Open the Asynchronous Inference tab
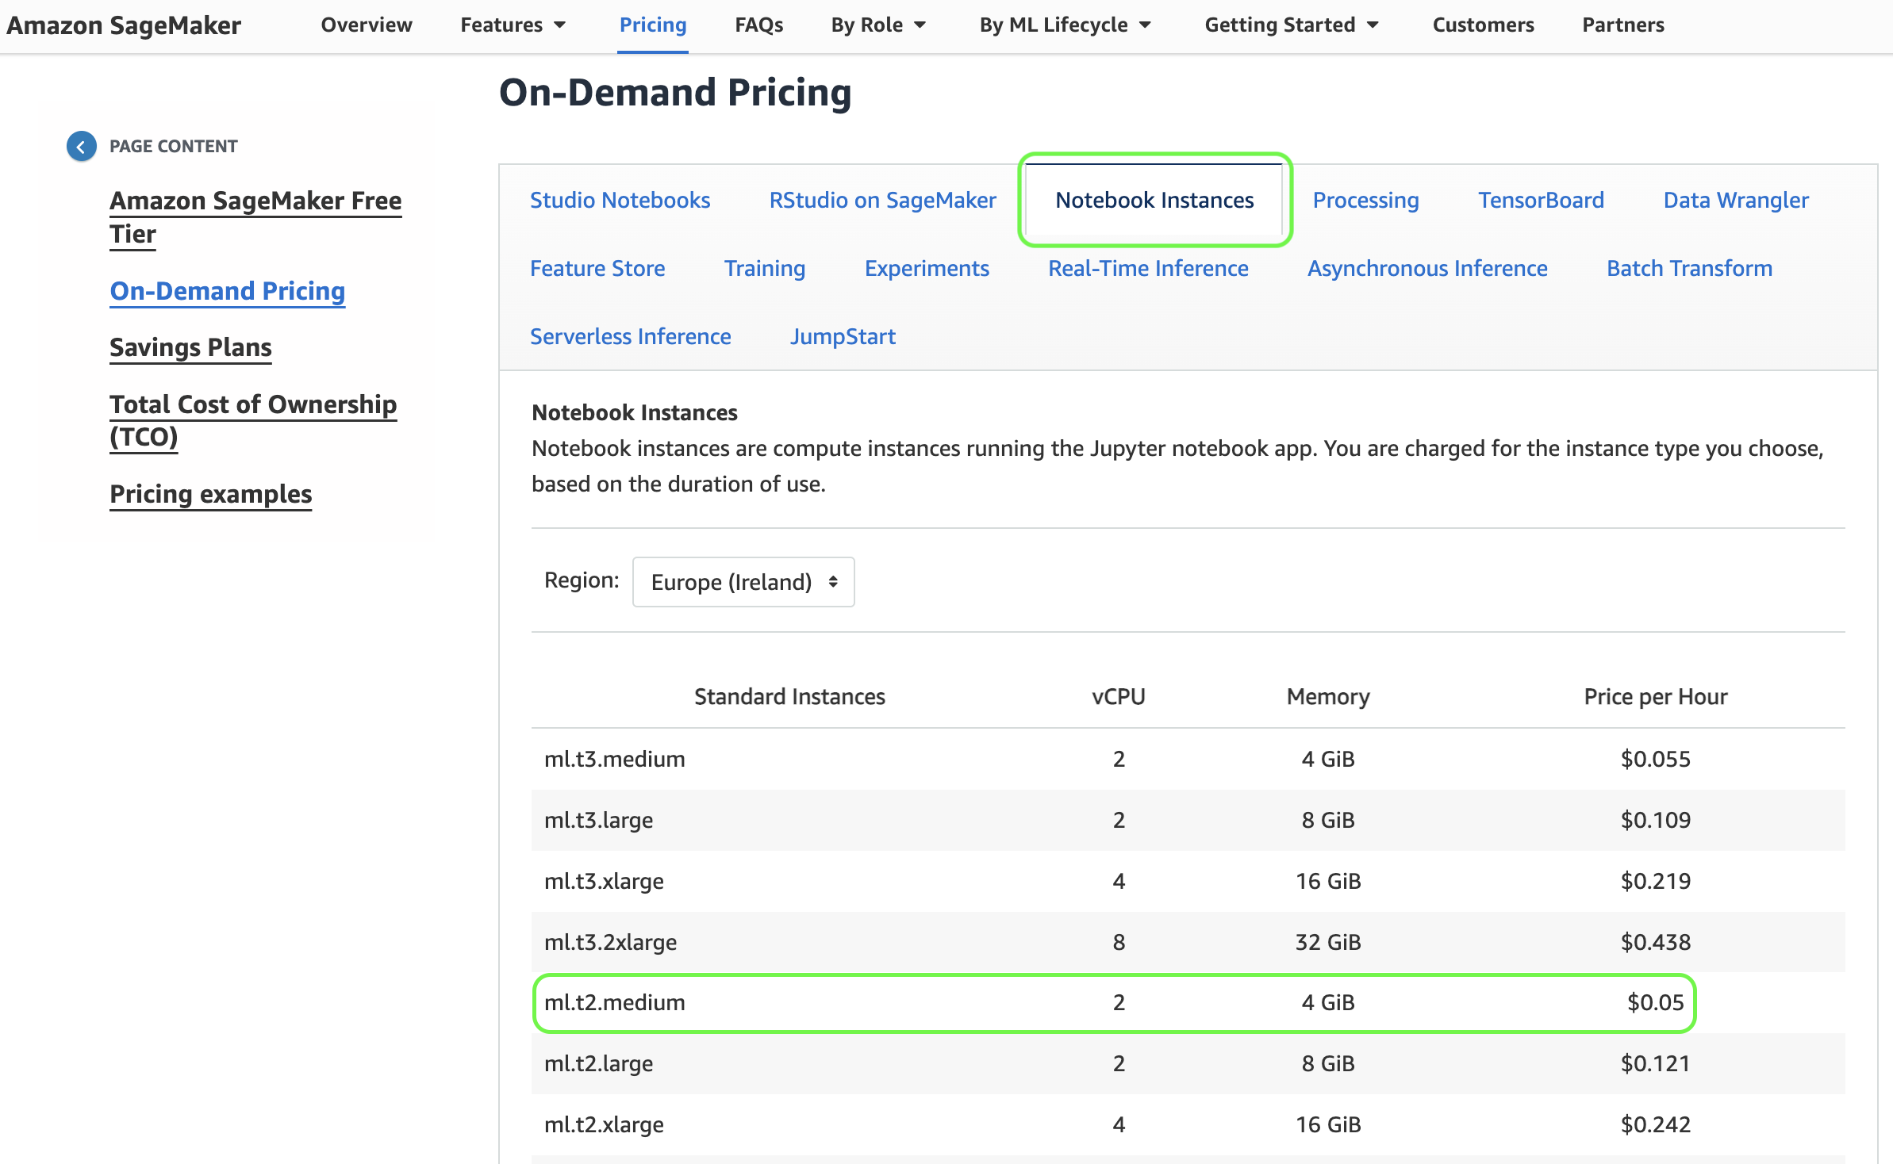This screenshot has height=1164, width=1893. coord(1427,268)
